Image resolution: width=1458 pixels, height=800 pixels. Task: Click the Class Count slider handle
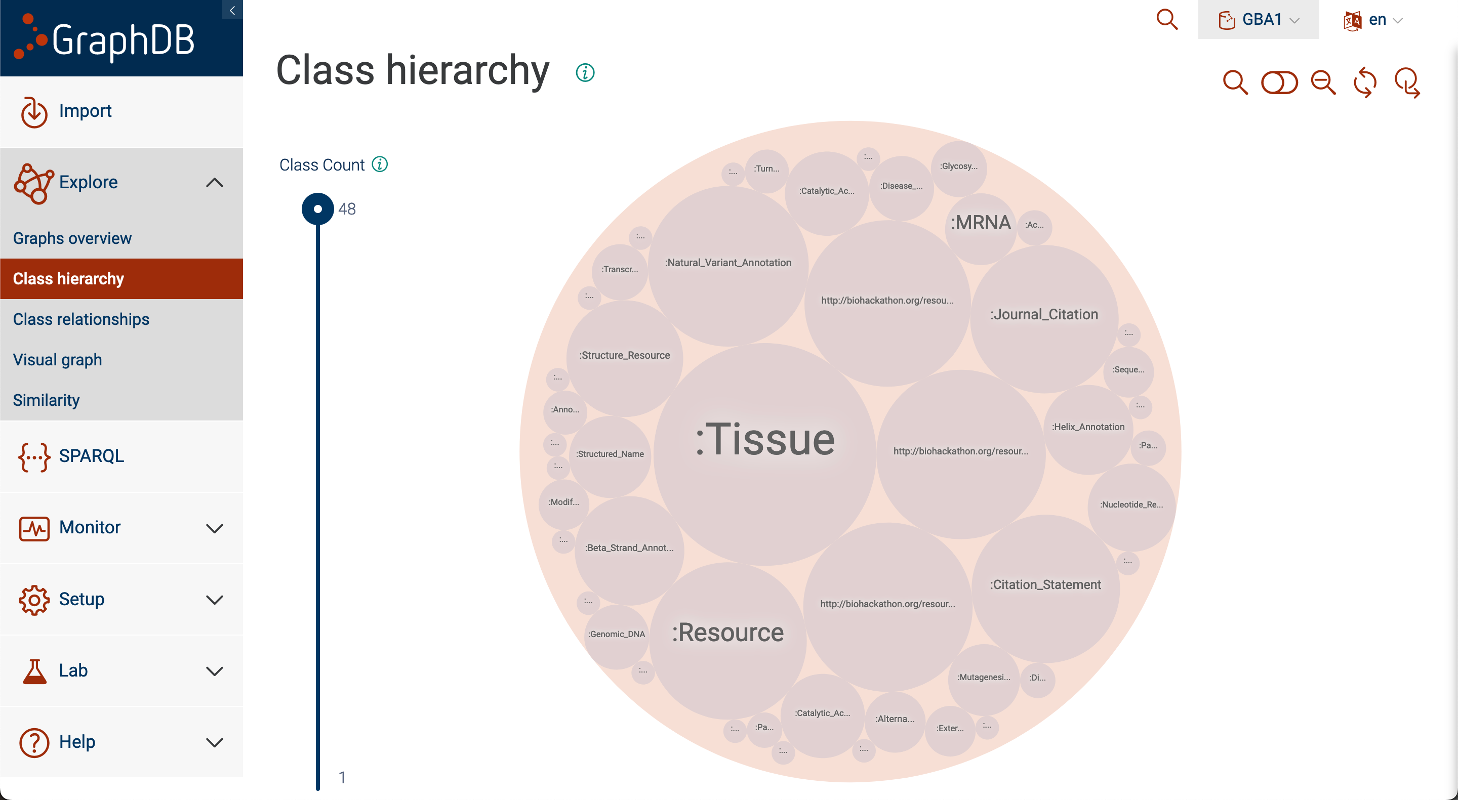pos(317,209)
